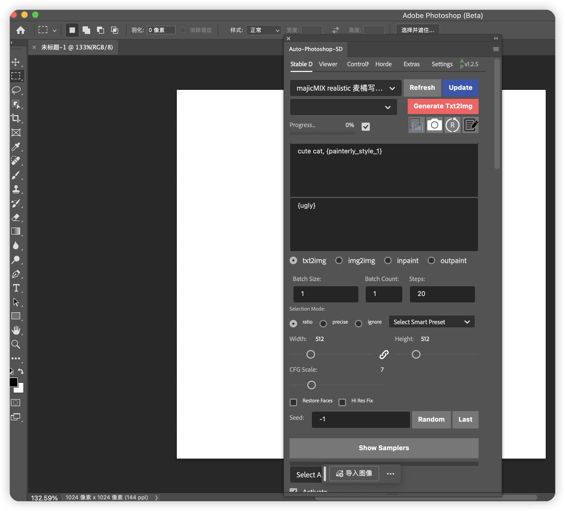Select the History Brush tool
Screen dimensions: 565x511
click(x=16, y=203)
